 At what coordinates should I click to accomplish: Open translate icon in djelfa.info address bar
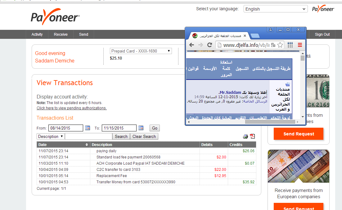(273, 45)
